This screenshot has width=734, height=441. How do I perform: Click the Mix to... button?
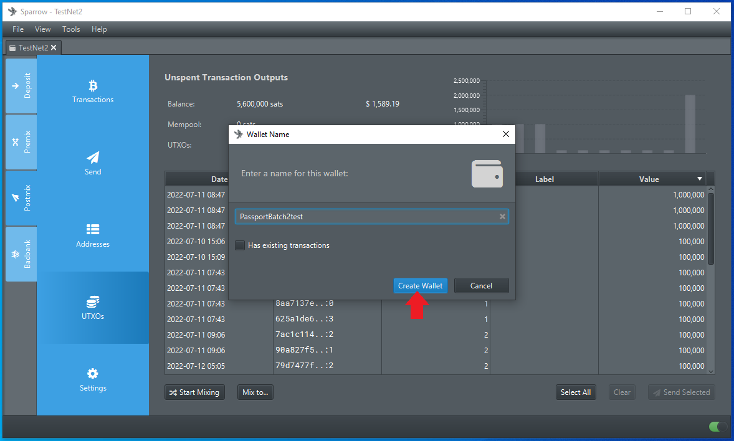pyautogui.click(x=255, y=392)
